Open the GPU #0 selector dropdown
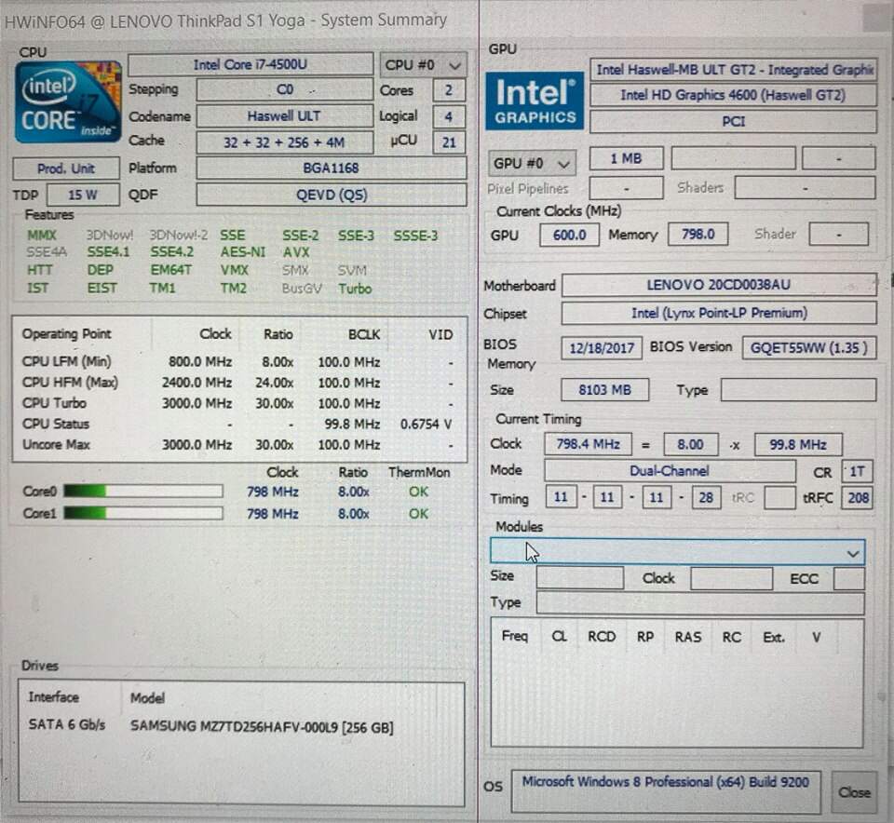Image resolution: width=894 pixels, height=823 pixels. click(x=532, y=164)
